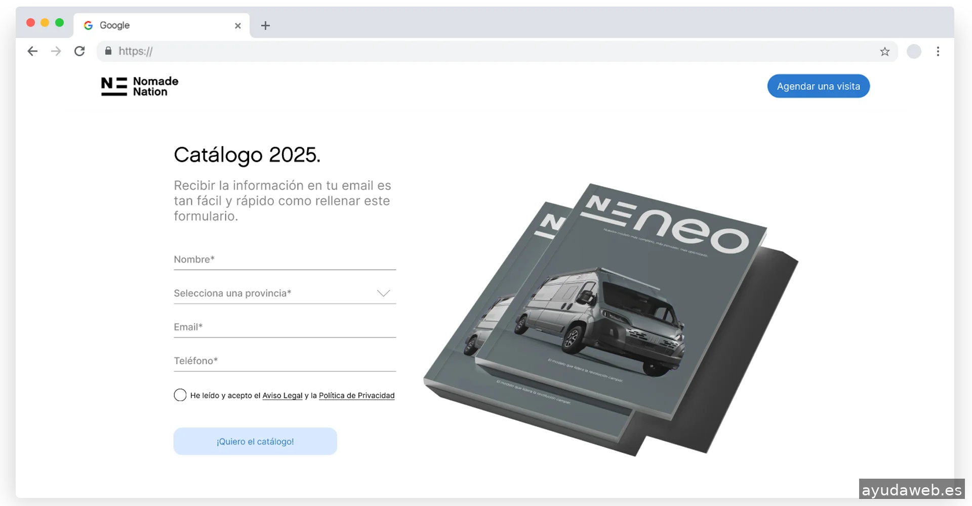Reload the page with refresh icon

(x=79, y=51)
